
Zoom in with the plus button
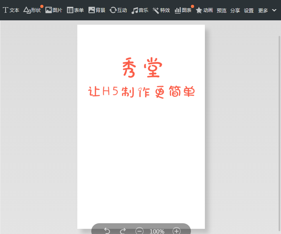point(177,231)
